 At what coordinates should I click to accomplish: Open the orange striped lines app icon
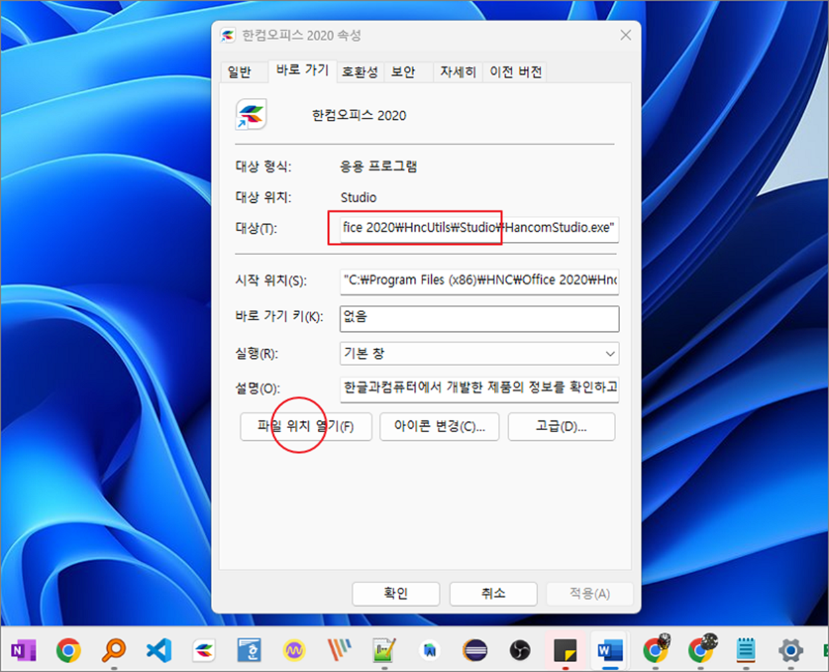coord(339,650)
